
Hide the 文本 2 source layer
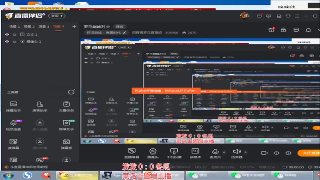[x=7, y=34]
